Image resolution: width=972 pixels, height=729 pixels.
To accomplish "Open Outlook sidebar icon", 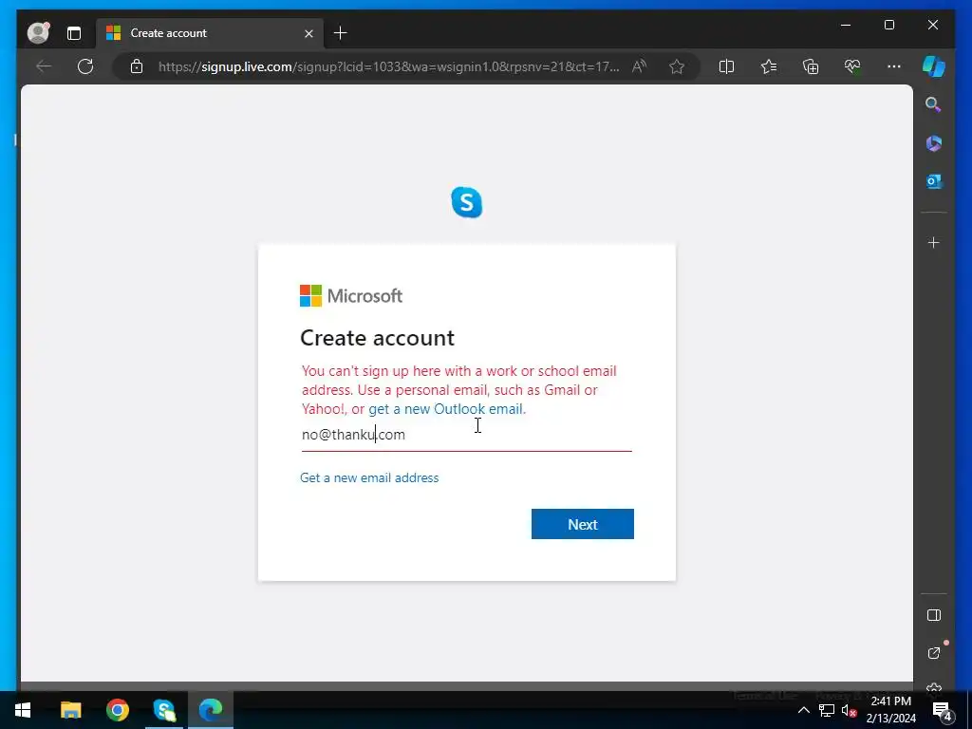I will pyautogui.click(x=934, y=181).
